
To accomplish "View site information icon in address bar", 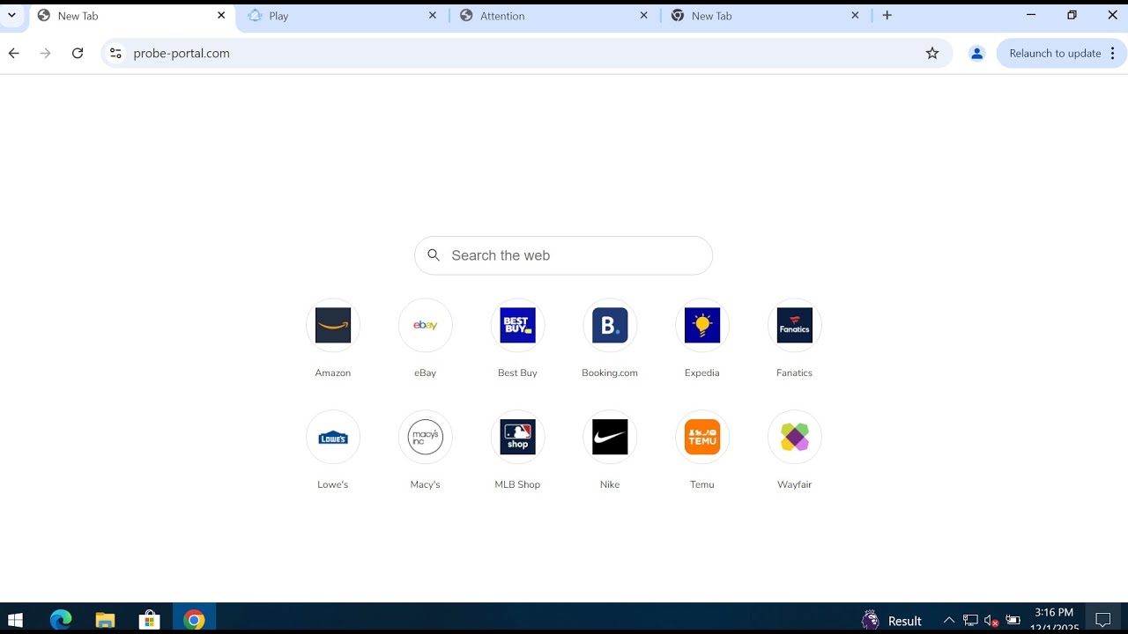I will 115,53.
